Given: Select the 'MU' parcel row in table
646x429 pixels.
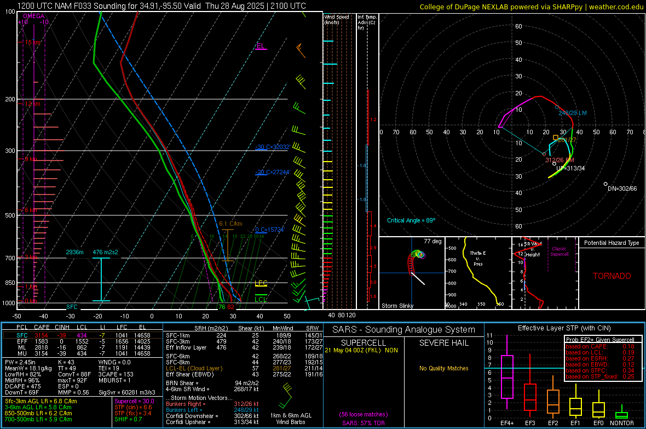Looking at the screenshot, I should click(x=83, y=353).
